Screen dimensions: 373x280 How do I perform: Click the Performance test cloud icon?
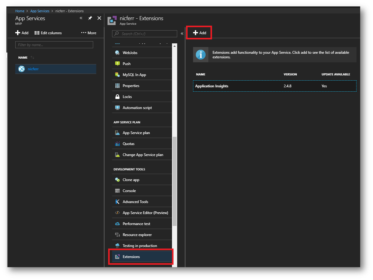[x=117, y=224]
